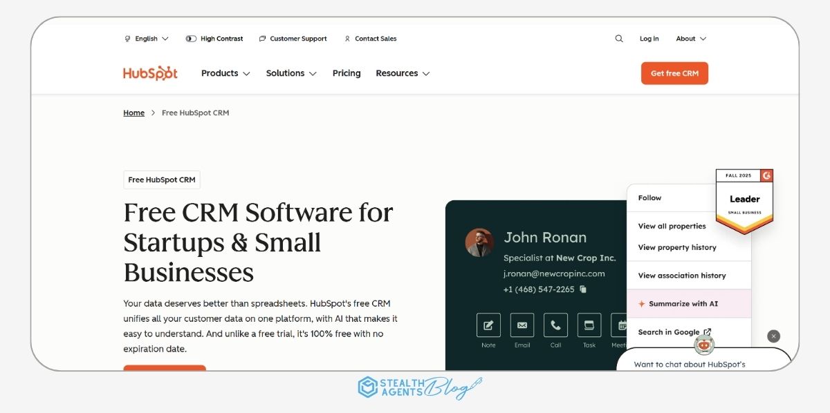Copy the phone number via clipboard icon

pos(582,289)
